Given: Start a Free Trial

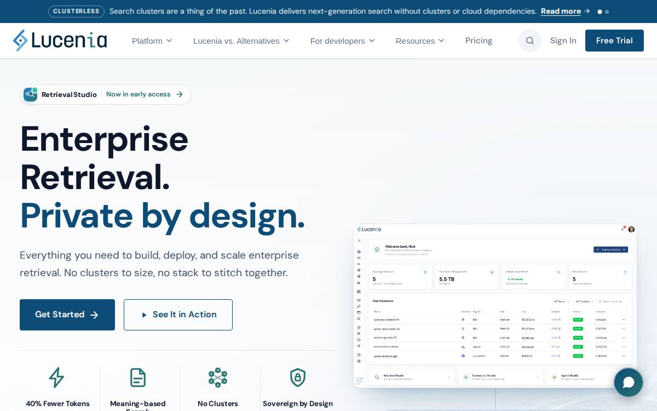Looking at the screenshot, I should click(614, 41).
